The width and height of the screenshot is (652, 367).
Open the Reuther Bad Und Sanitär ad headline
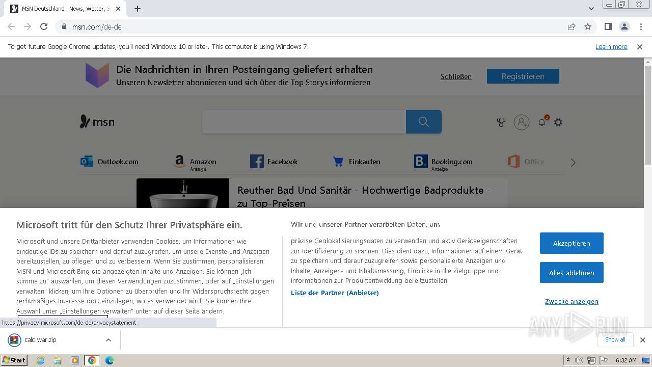pos(364,197)
